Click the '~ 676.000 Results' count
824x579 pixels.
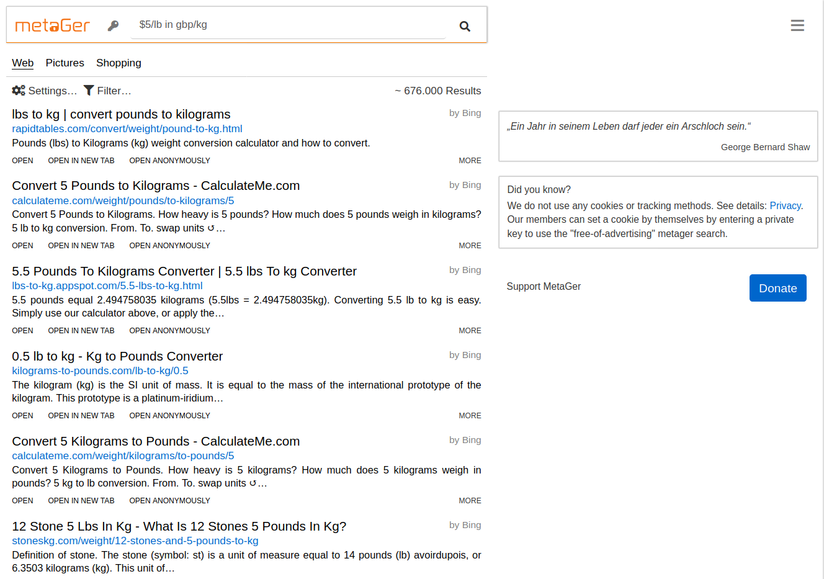[x=438, y=91]
